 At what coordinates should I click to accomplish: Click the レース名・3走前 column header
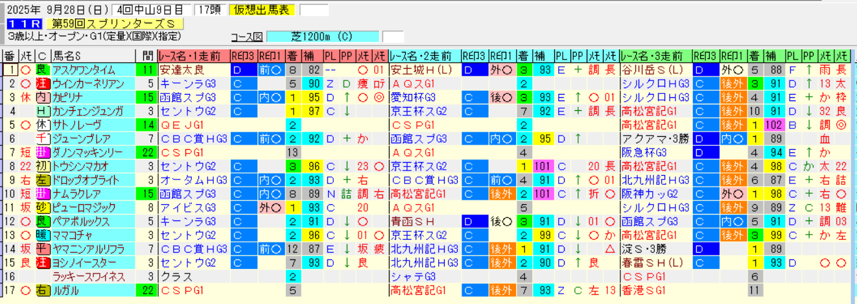pyautogui.click(x=655, y=56)
